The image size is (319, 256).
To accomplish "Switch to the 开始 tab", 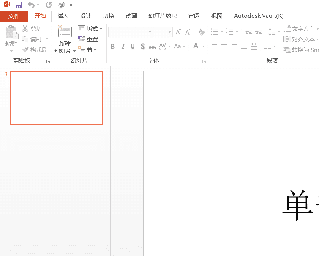I will click(40, 16).
